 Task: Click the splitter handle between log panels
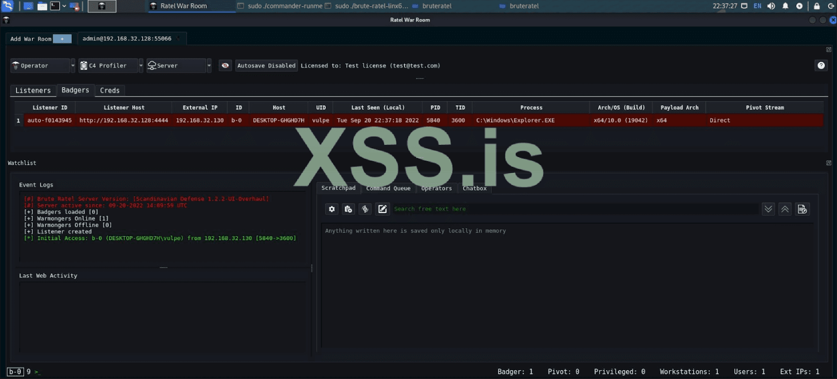(164, 267)
